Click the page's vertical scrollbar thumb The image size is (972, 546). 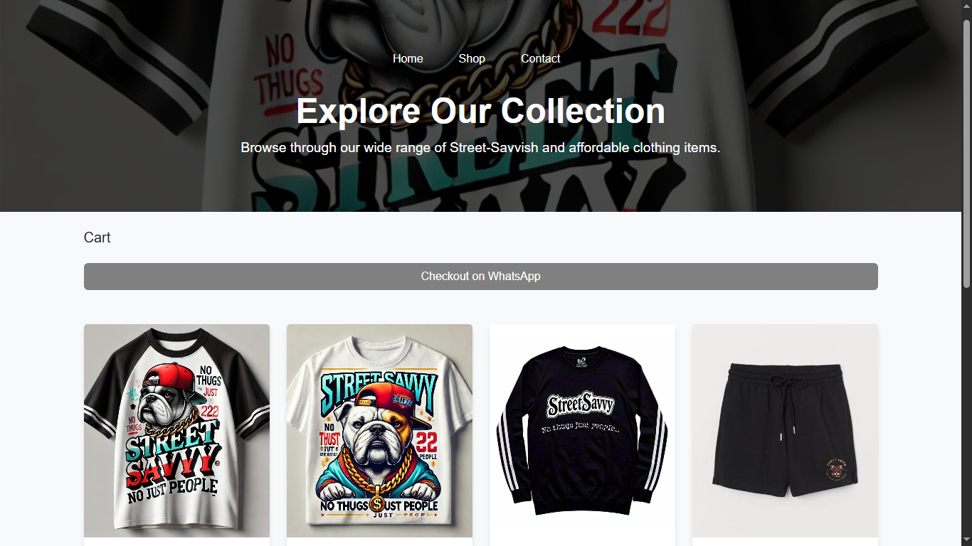(x=966, y=154)
